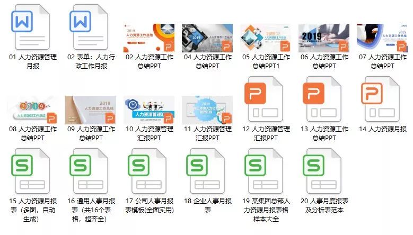Select the 09 人力资源工作总结PPT beige thumbnail
This screenshot has width=413, height=235.
coord(91,110)
